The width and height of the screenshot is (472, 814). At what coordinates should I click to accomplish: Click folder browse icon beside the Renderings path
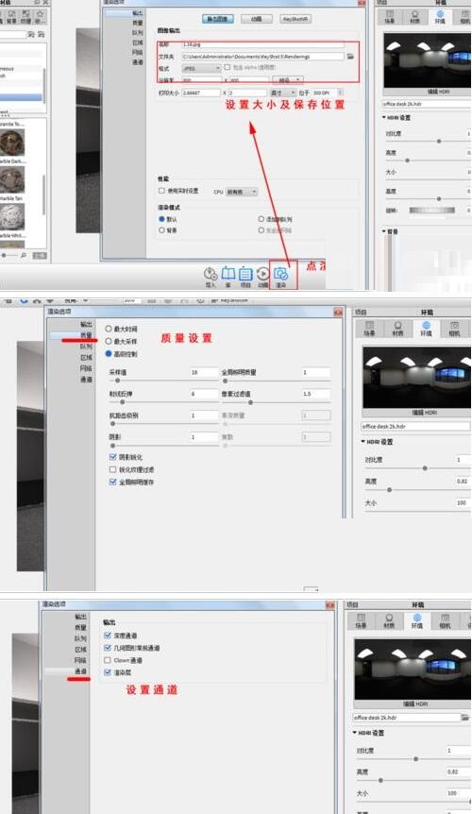coord(350,56)
